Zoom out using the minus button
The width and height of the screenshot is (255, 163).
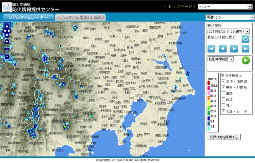[7, 57]
